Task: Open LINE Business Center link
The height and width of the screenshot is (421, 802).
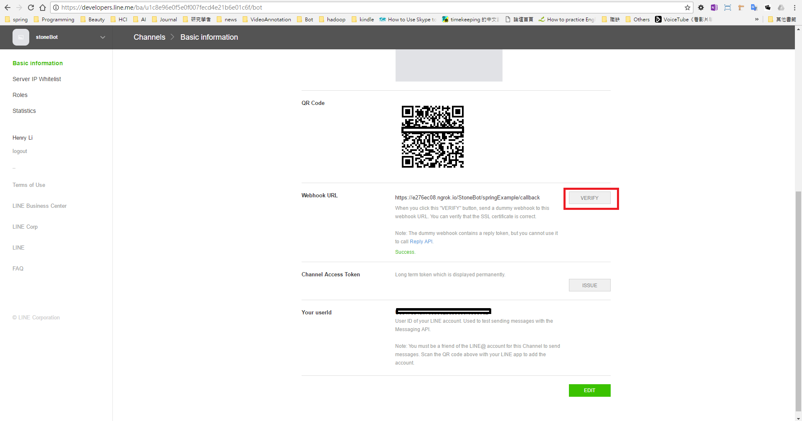Action: pos(40,206)
